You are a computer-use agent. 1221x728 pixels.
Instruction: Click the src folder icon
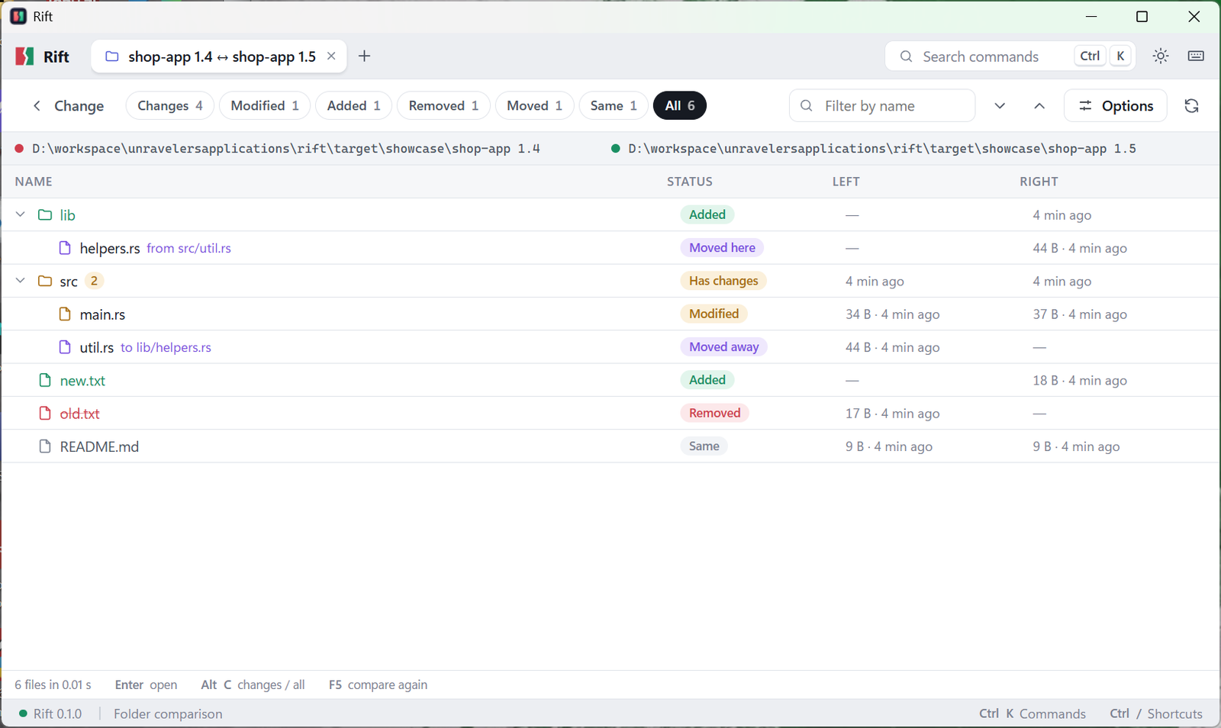(x=45, y=281)
